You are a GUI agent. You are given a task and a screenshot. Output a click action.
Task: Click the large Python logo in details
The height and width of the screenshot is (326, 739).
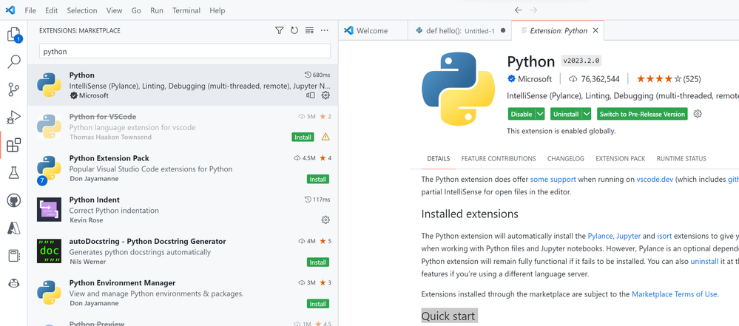click(x=458, y=88)
